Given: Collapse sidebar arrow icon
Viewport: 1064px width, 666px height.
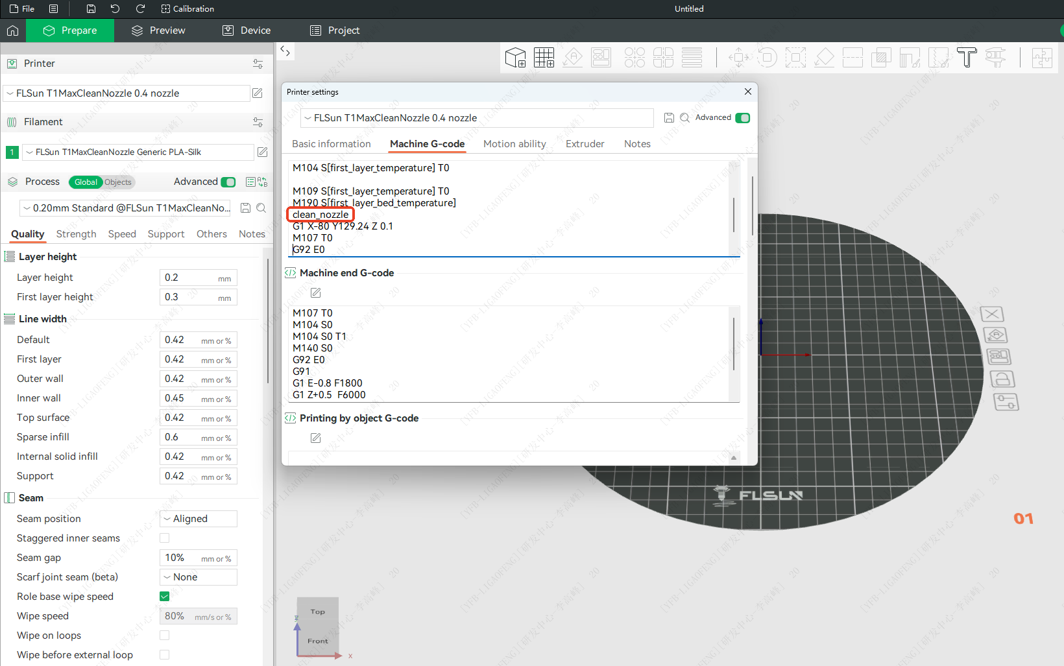Looking at the screenshot, I should (x=285, y=51).
